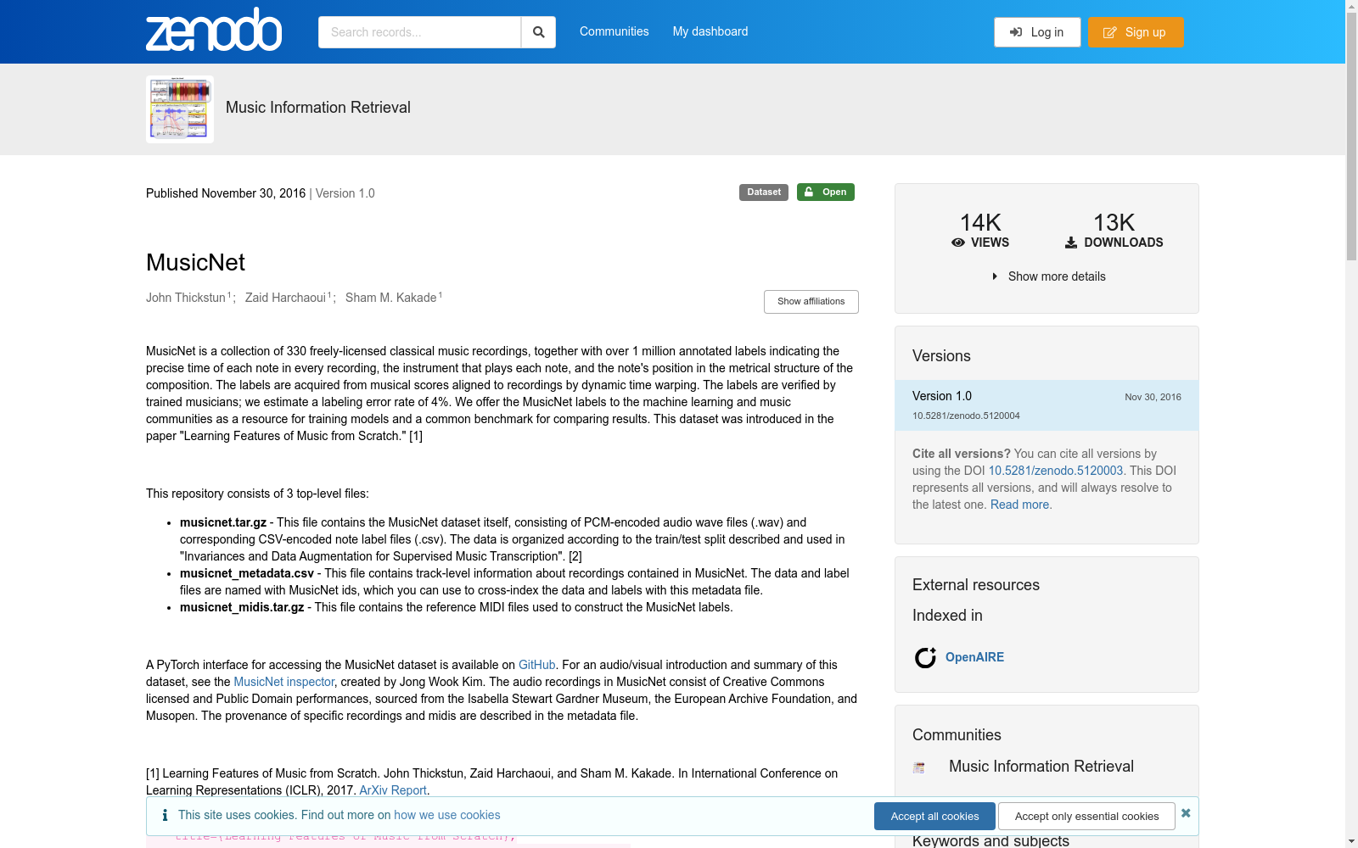Click the Music Information Retrieval community thumbnail
The image size is (1358, 848).
click(x=180, y=109)
